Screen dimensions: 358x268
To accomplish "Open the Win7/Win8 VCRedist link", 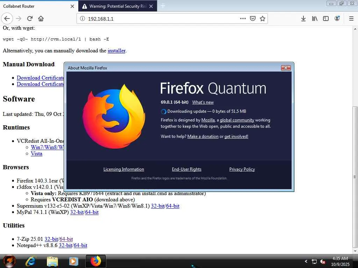I will click(47, 148).
